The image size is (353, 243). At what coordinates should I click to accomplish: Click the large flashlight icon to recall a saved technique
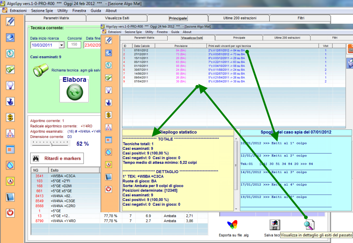41,70
